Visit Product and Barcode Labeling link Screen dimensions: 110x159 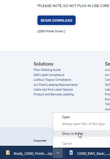(54, 94)
